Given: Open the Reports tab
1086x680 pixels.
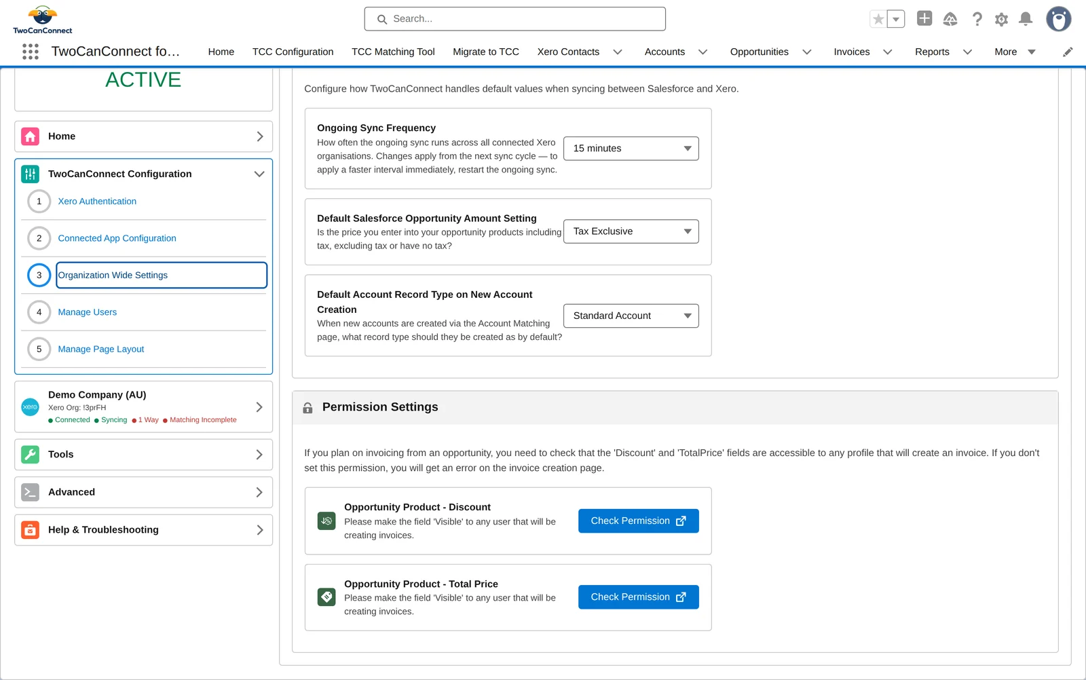Looking at the screenshot, I should coord(932,52).
